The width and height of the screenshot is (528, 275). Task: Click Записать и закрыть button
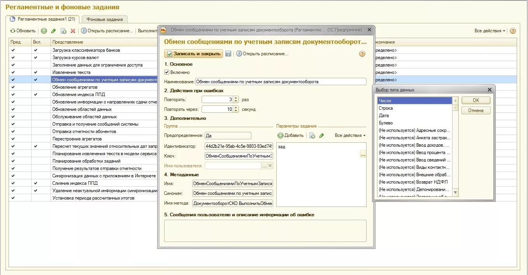point(193,54)
